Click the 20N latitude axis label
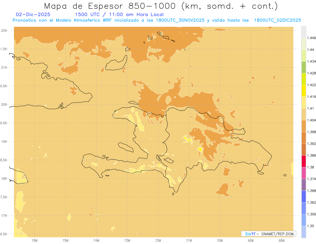This screenshot has height=244, width=316. click(4, 104)
